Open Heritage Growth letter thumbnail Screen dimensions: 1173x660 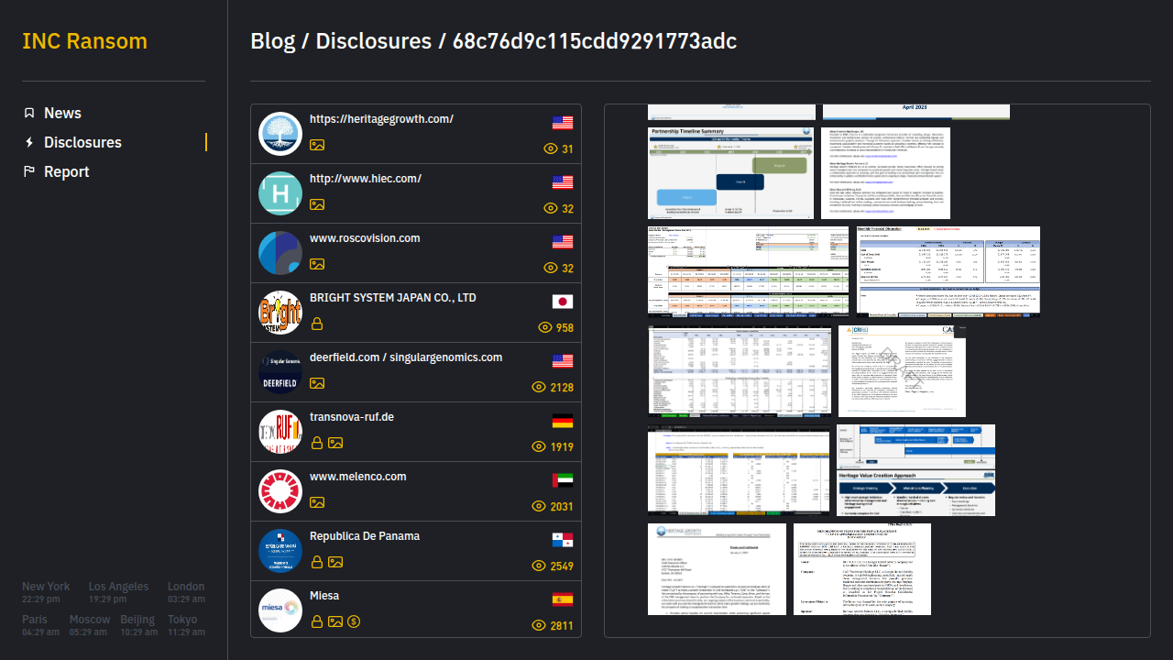(718, 569)
